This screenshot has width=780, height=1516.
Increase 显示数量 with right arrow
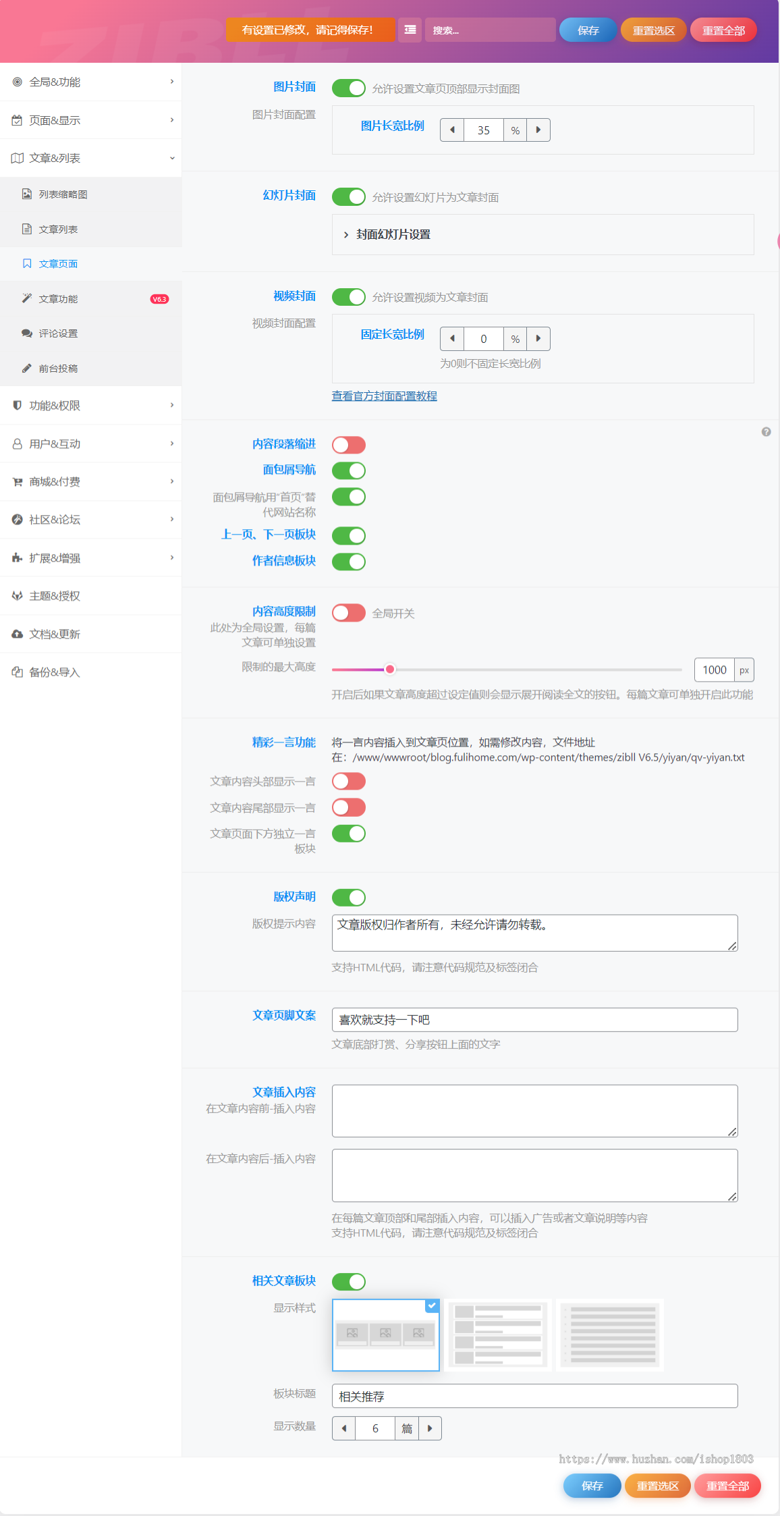[x=430, y=1428]
